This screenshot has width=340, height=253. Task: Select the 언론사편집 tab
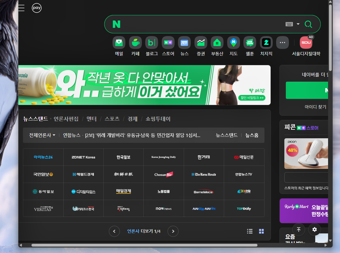pyautogui.click(x=66, y=119)
